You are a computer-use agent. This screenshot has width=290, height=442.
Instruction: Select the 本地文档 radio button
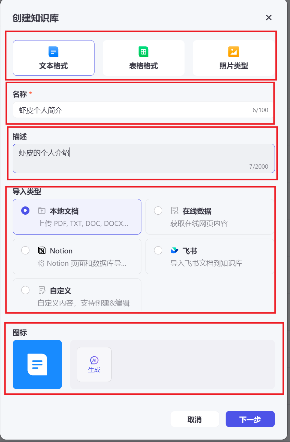[25, 211]
